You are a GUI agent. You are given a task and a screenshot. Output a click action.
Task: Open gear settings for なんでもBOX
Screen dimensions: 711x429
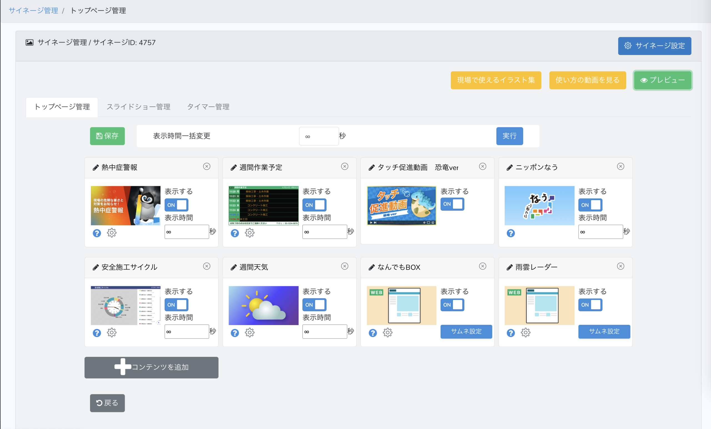click(x=387, y=333)
